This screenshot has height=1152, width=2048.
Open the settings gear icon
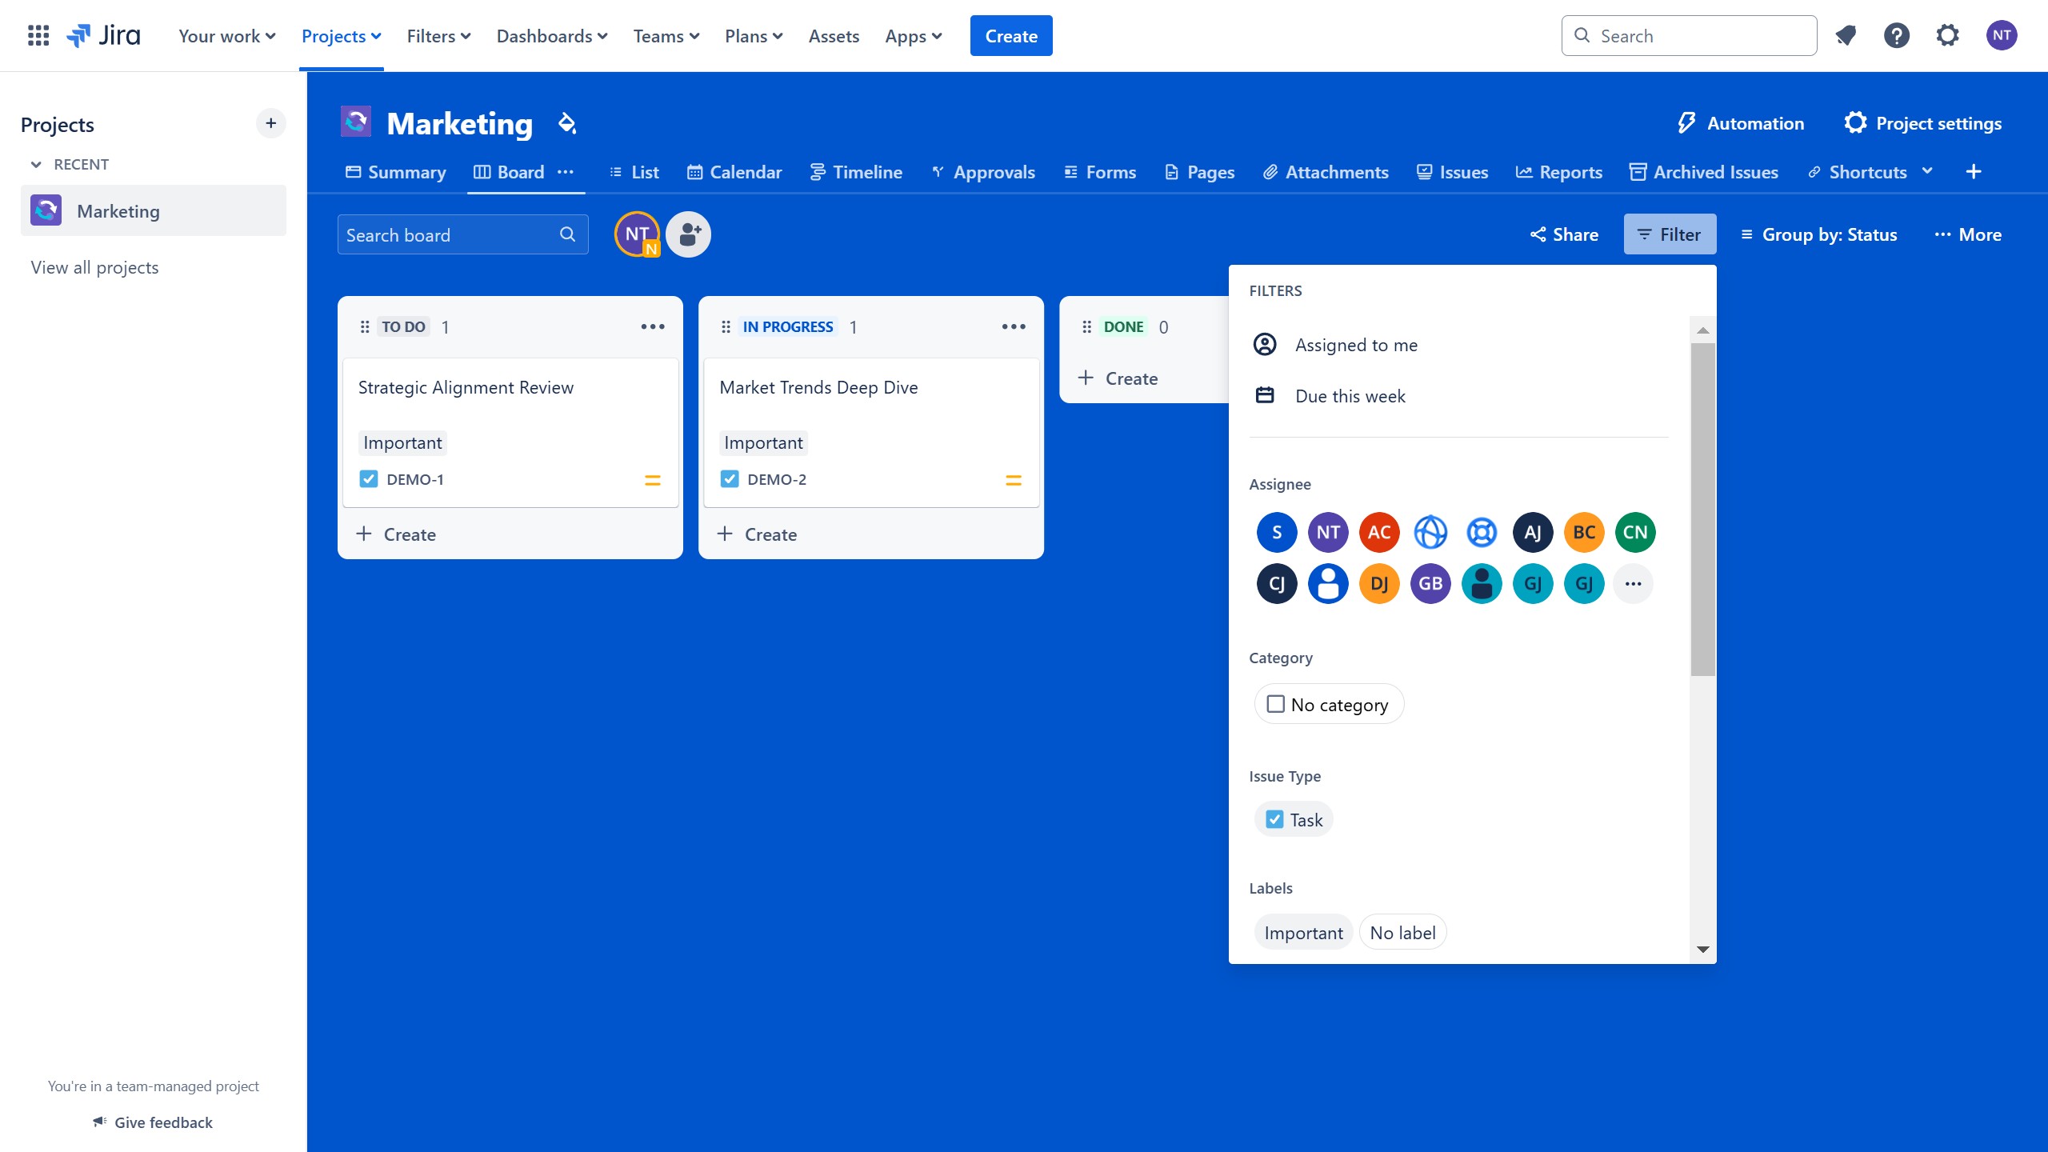(1947, 36)
